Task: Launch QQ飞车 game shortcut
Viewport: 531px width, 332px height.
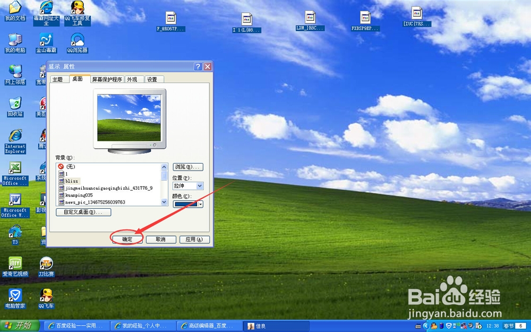Action: coord(46,298)
